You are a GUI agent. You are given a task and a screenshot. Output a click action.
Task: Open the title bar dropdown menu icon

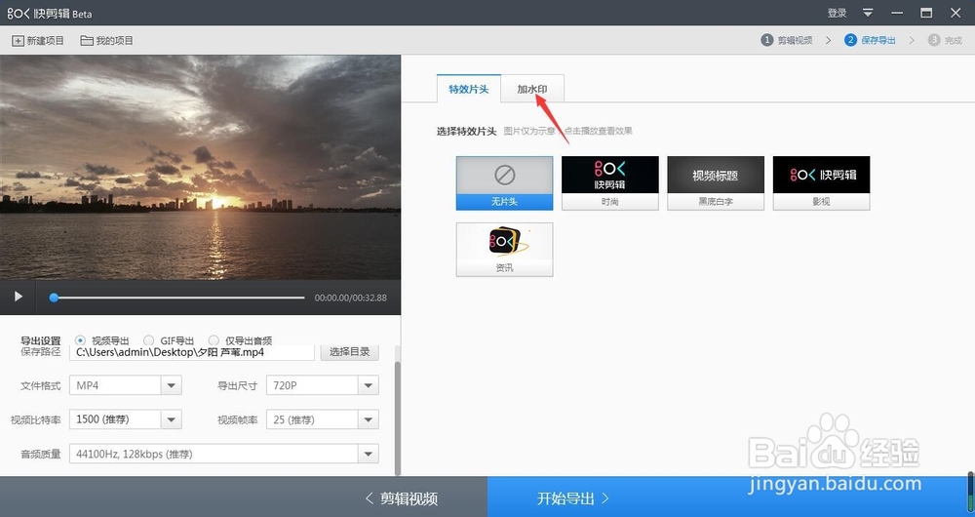[x=868, y=13]
